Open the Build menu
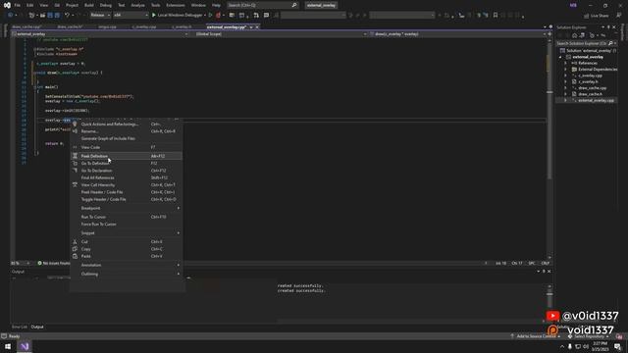 tap(89, 5)
